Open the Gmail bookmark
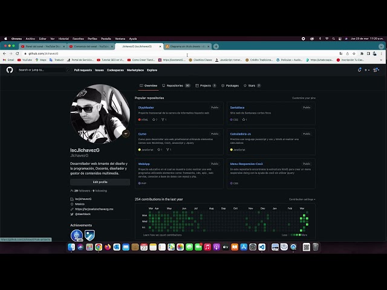 coord(8,60)
